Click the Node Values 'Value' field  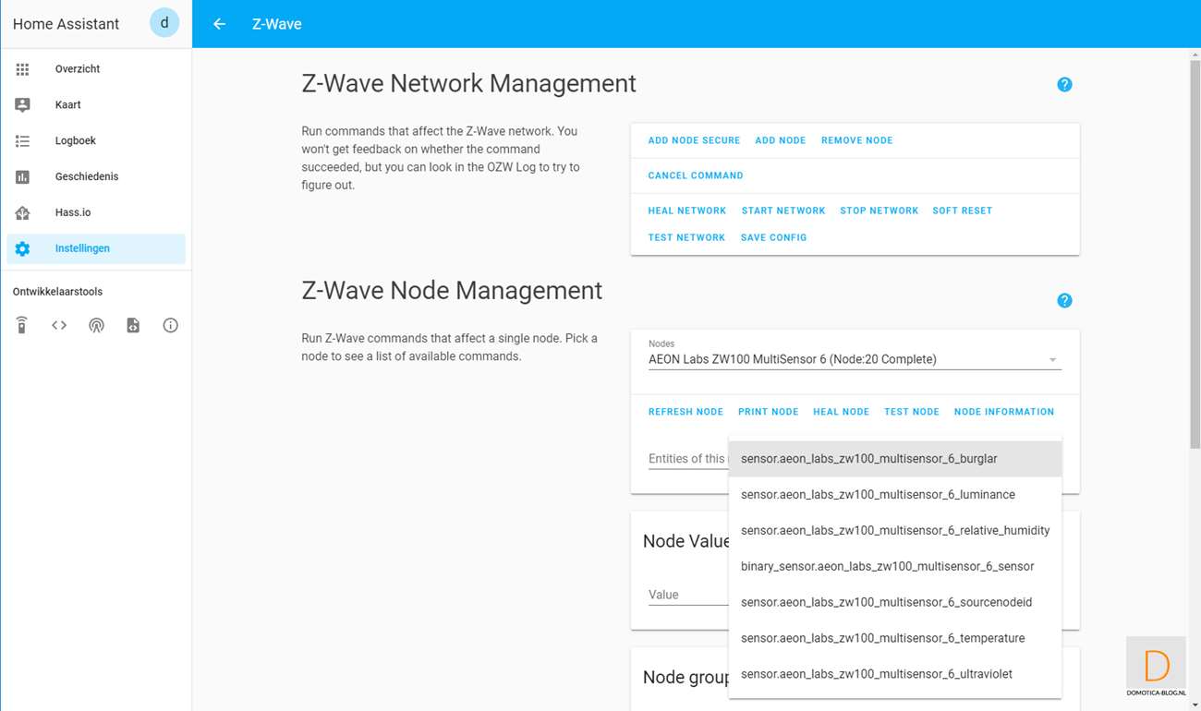click(x=688, y=595)
